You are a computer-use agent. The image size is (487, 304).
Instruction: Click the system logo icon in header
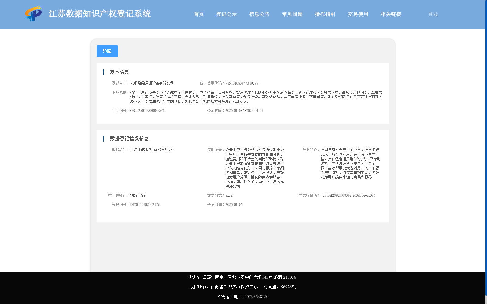click(33, 14)
